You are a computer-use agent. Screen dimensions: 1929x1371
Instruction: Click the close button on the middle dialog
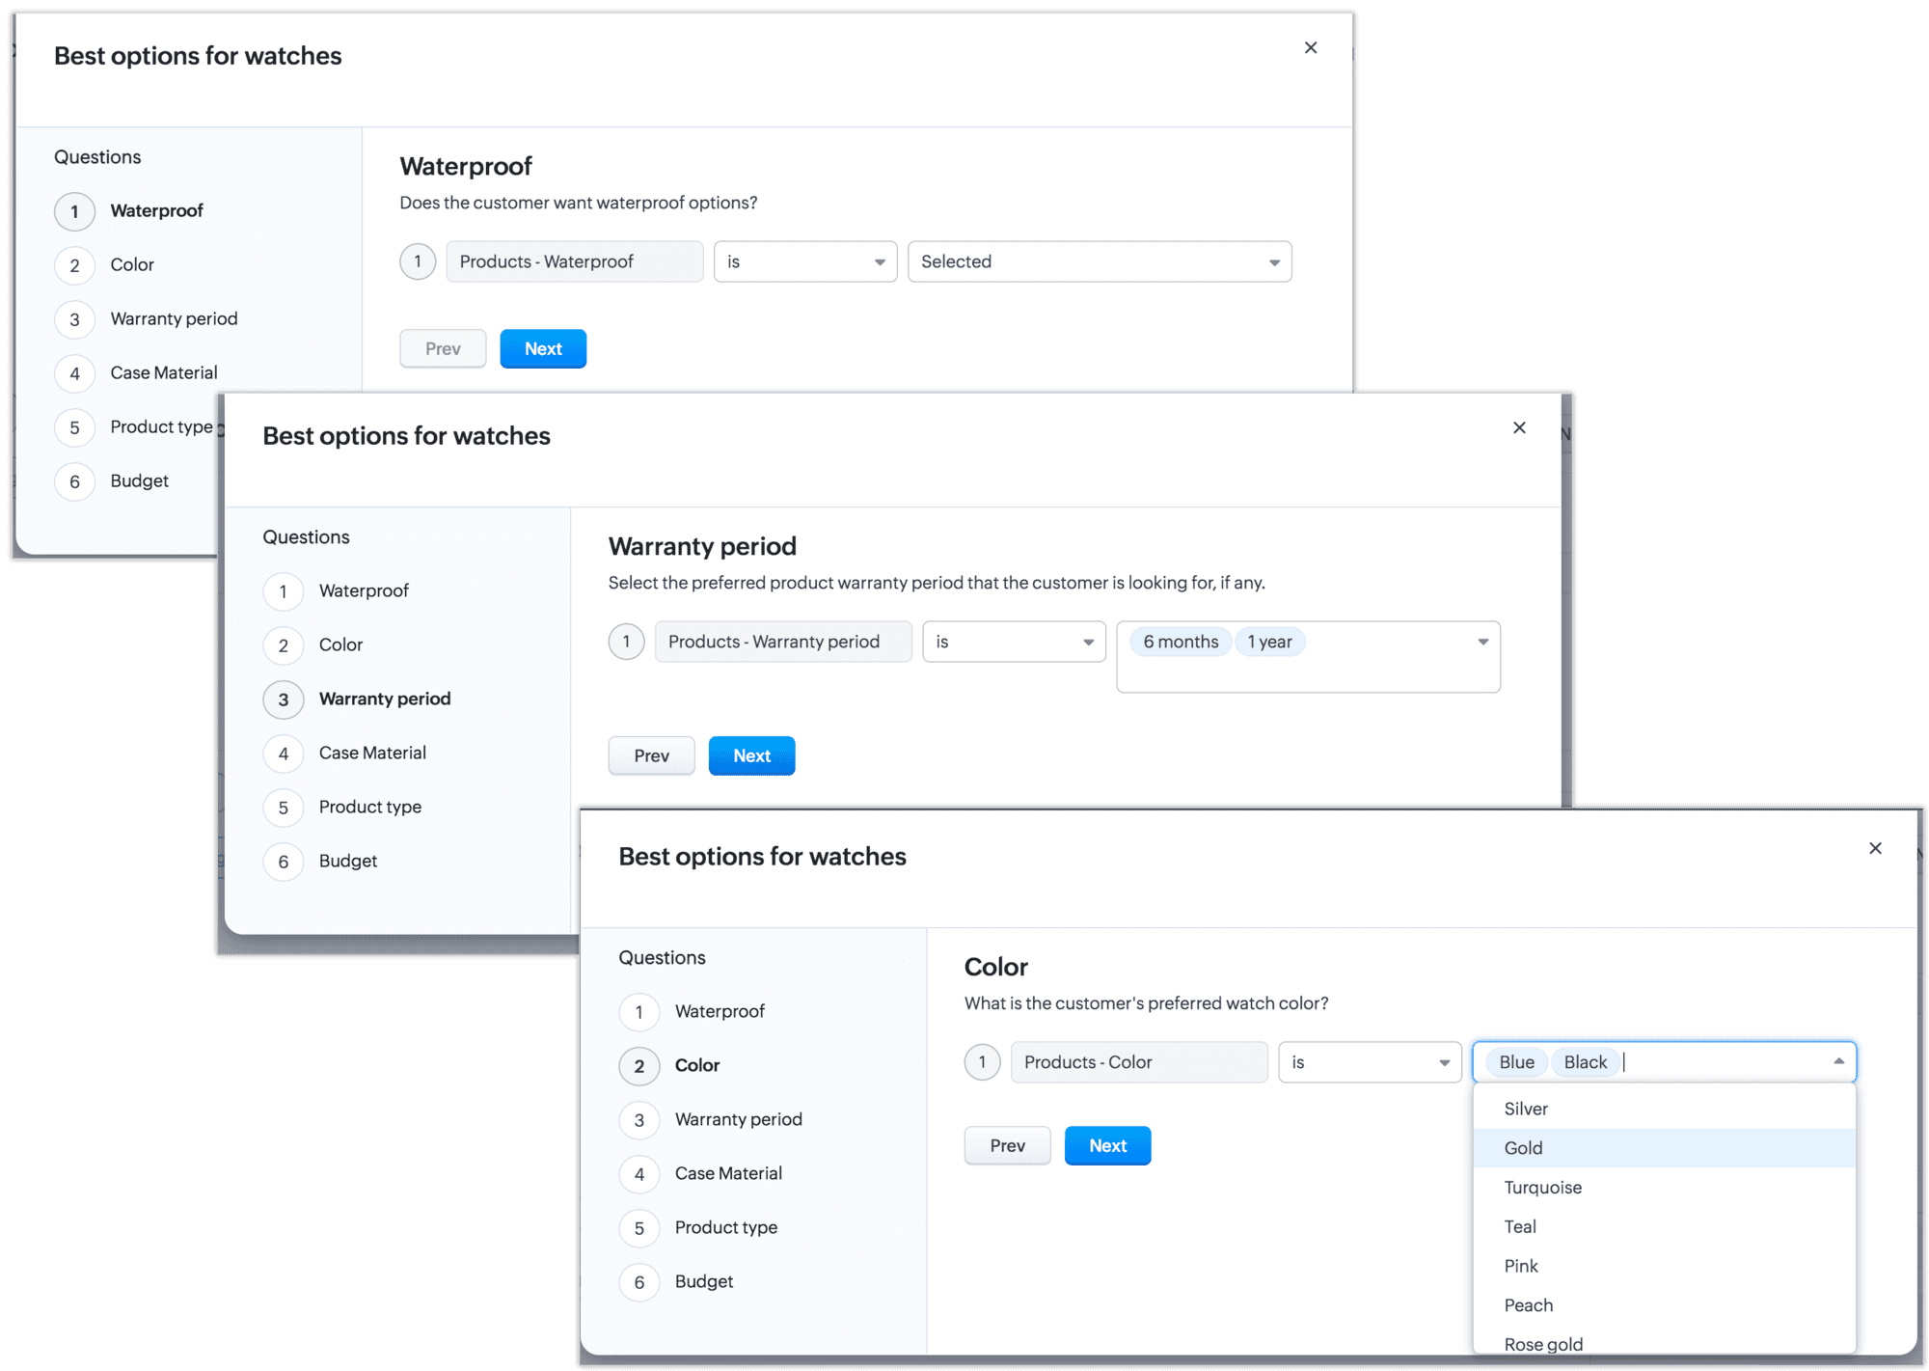pyautogui.click(x=1520, y=430)
